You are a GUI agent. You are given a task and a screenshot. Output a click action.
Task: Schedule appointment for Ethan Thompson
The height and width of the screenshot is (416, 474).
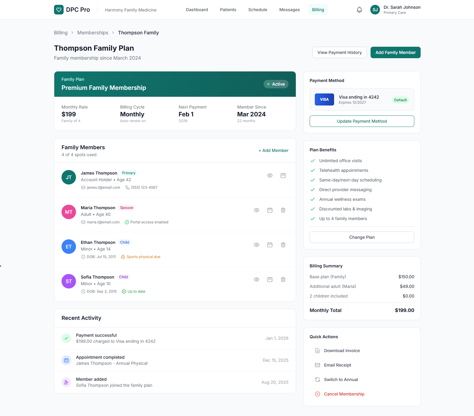click(x=270, y=245)
